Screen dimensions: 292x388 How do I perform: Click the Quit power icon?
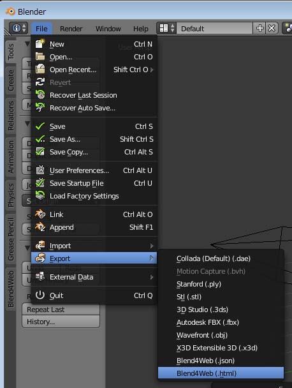[40, 295]
